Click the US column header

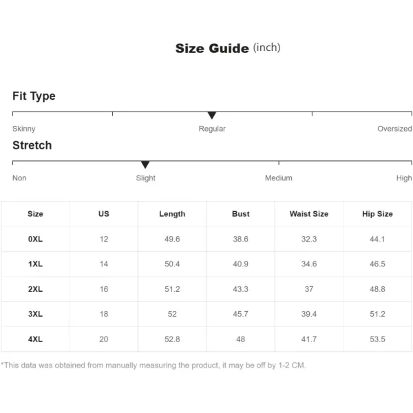pos(103,214)
